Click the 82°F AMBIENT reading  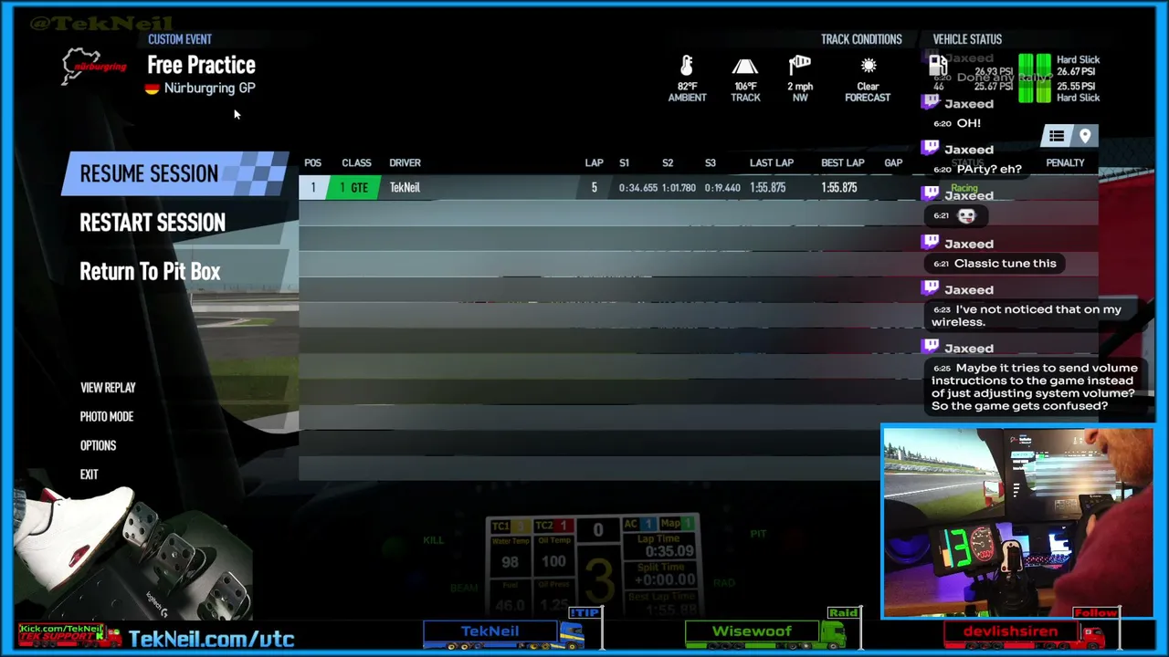pos(687,92)
